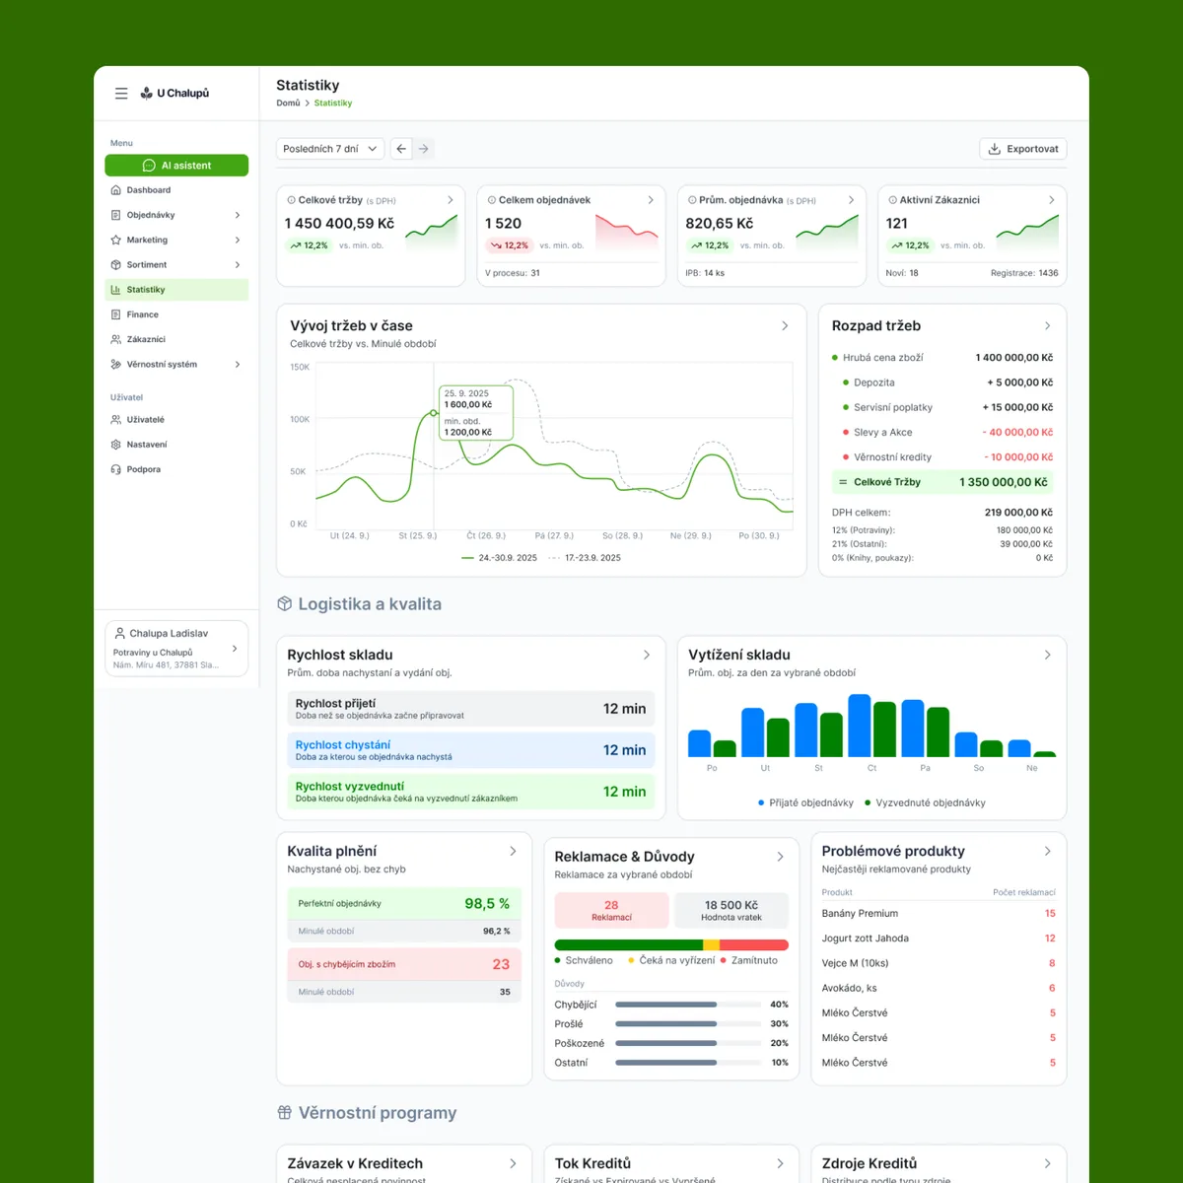Open Finance in the sidebar
The height and width of the screenshot is (1183, 1183).
tap(142, 314)
